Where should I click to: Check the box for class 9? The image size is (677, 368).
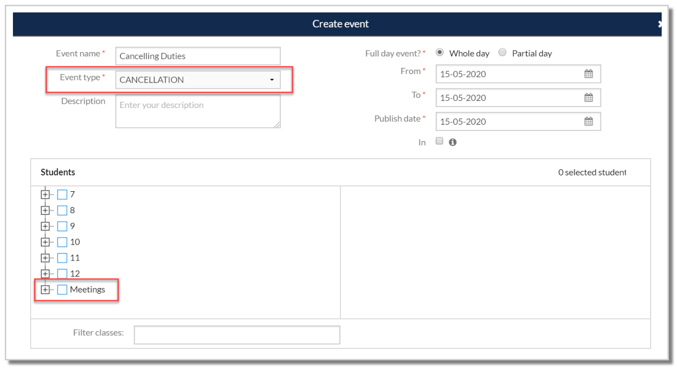62,226
